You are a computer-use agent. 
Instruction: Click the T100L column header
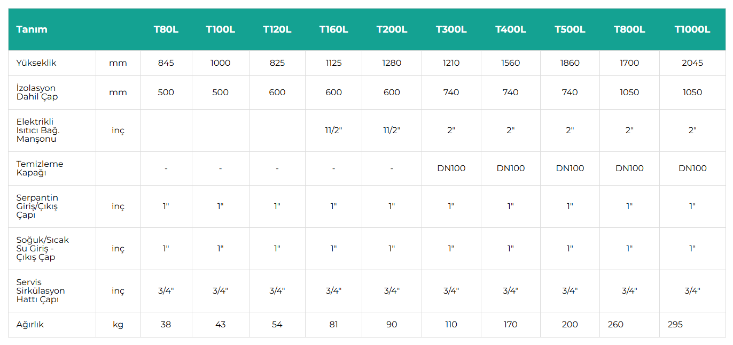220,29
